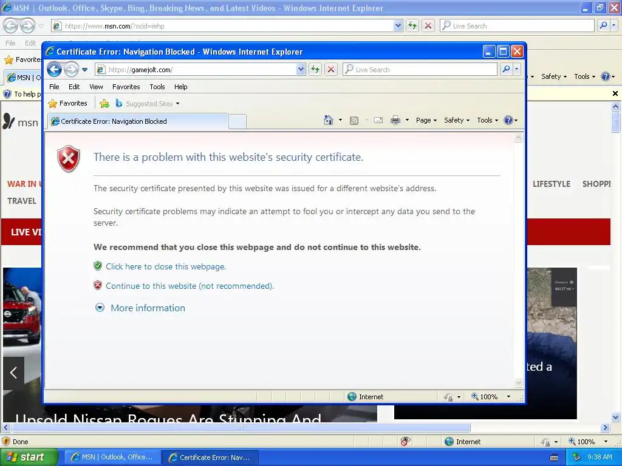622x466 pixels.
Task: Open the Edit menu
Action: [x=74, y=87]
